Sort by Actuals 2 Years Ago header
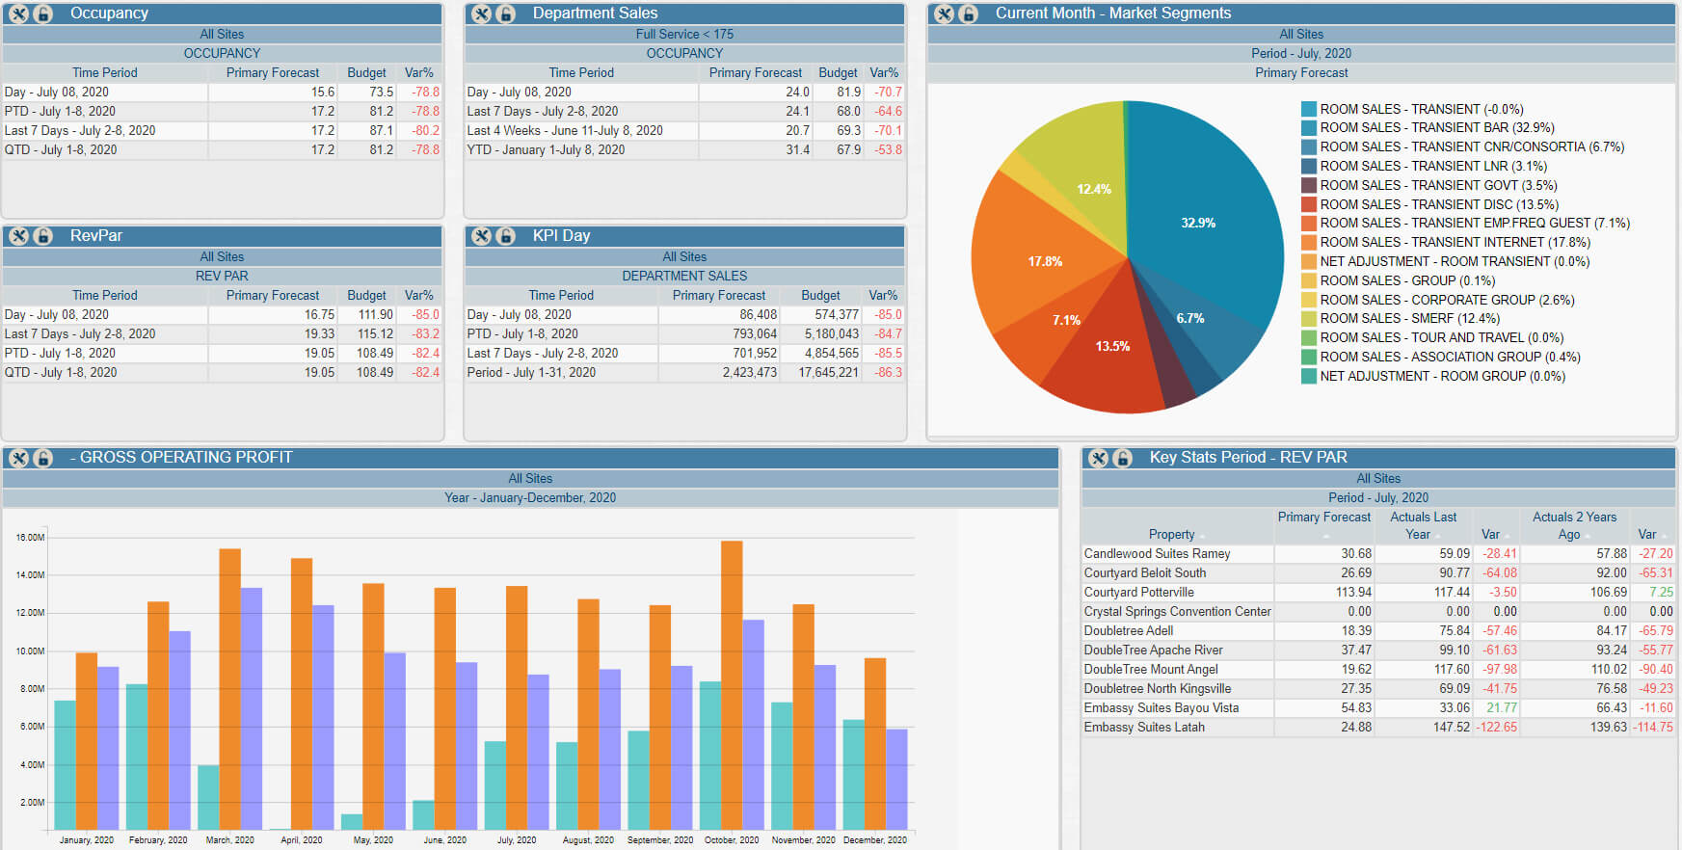Viewport: 1682px width, 850px height. [x=1574, y=525]
